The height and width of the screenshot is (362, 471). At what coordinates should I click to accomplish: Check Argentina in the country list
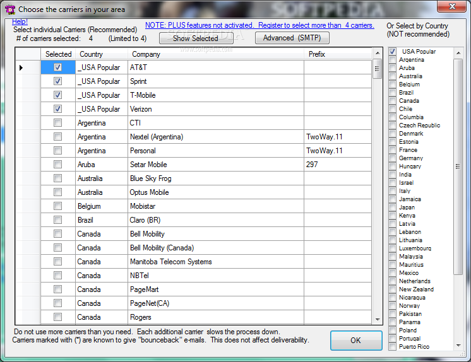coord(392,60)
